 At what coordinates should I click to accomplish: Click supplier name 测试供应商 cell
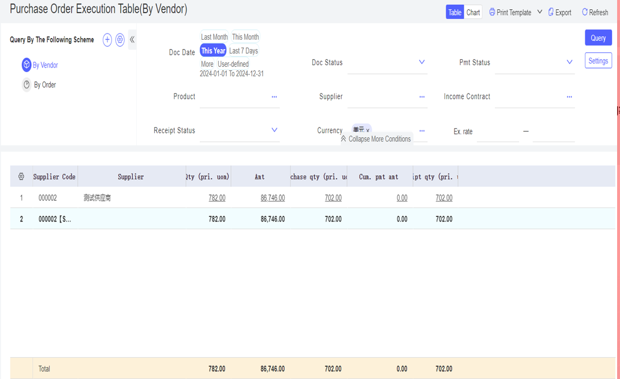point(97,198)
